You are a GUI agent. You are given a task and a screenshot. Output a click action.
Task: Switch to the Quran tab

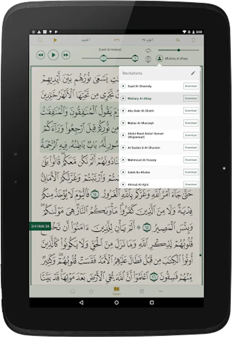(x=117, y=291)
